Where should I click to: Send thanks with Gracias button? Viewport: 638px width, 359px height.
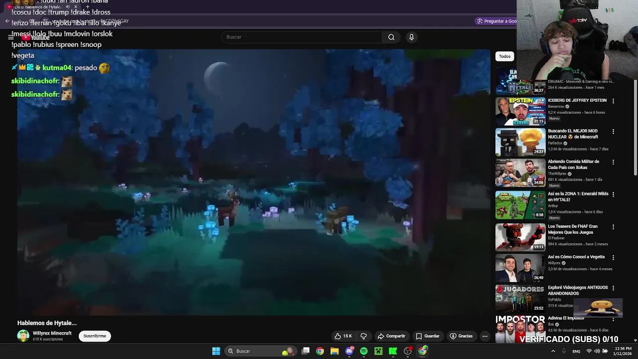(x=461, y=336)
